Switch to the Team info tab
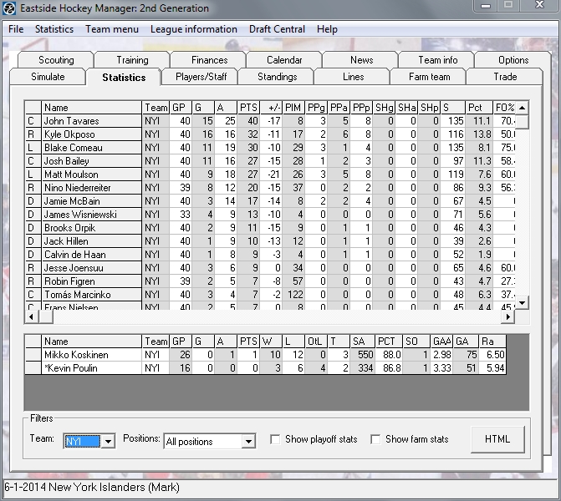The width and height of the screenshot is (561, 501). (438, 59)
